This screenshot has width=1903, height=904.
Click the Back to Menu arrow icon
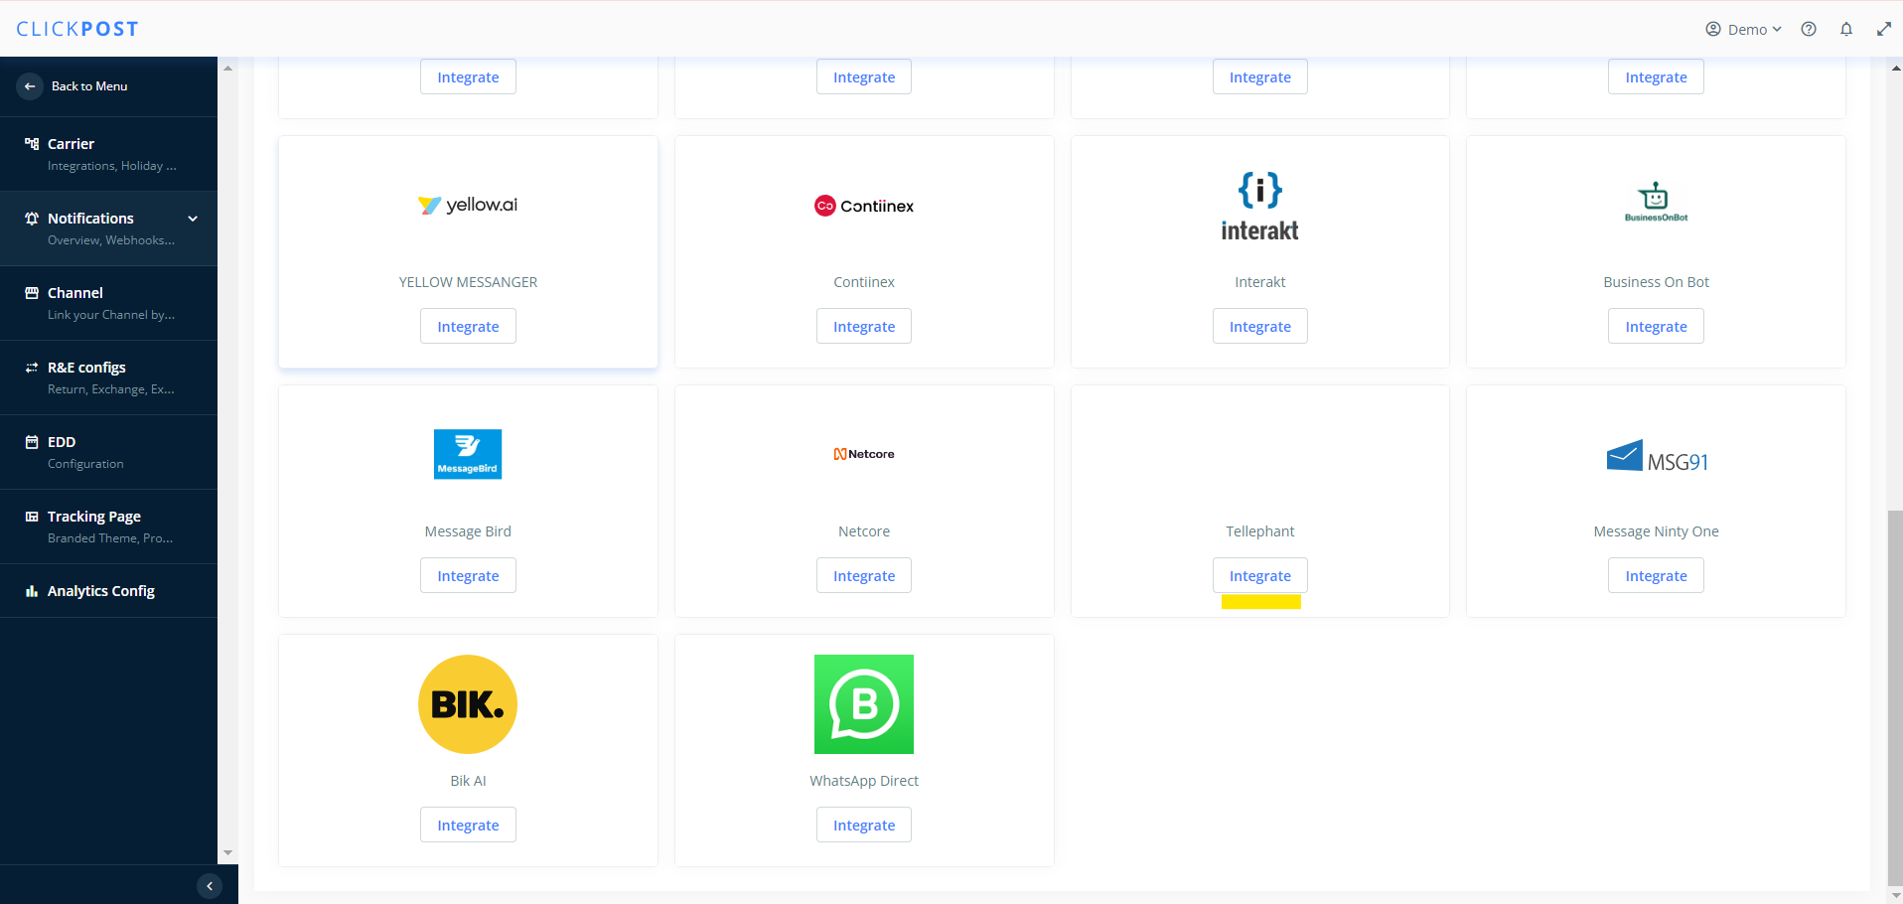point(30,86)
